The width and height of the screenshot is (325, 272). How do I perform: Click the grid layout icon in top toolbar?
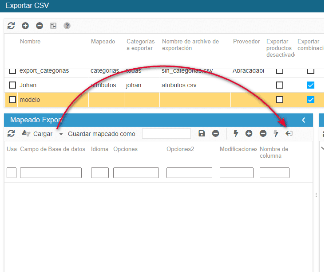coord(53,26)
